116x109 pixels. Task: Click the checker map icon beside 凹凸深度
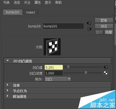106,73
